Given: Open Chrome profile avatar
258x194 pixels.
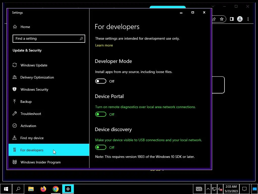Looking at the screenshot, I should click(240, 19).
